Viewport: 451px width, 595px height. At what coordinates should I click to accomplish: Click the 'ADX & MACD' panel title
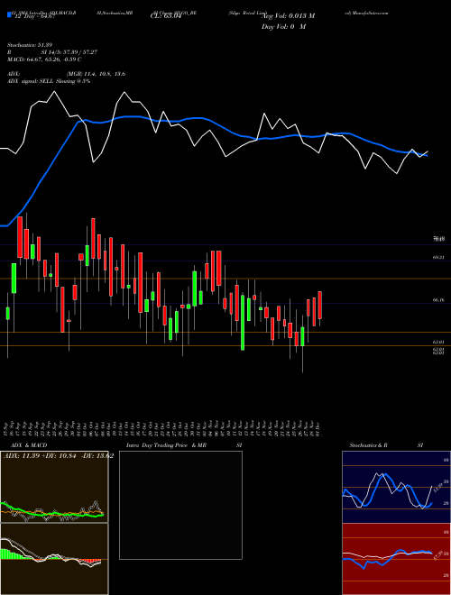coord(29,445)
